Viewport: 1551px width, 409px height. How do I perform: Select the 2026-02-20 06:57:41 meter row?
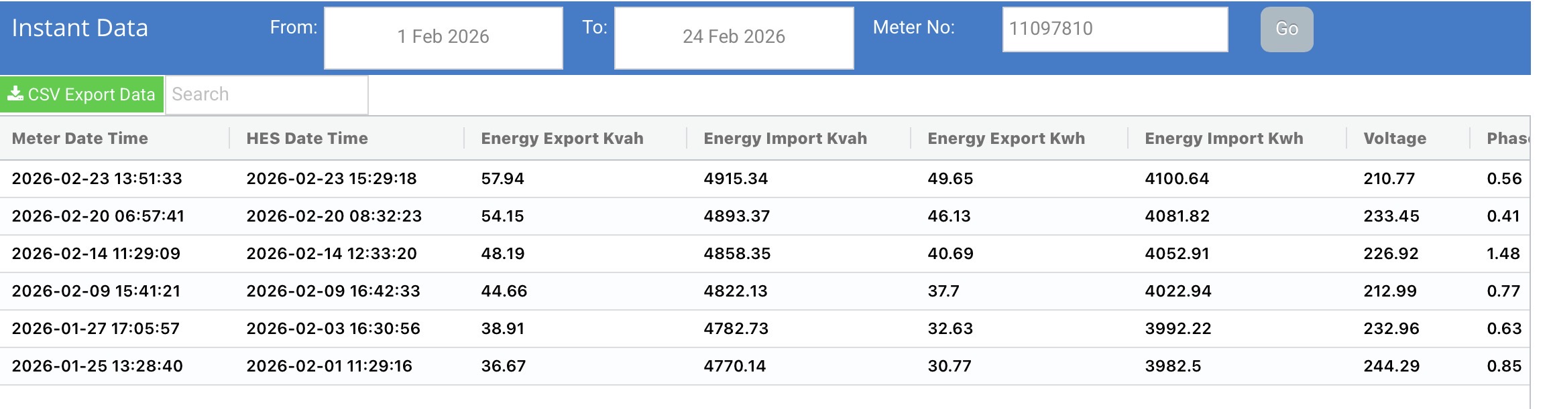pyautogui.click(x=98, y=216)
